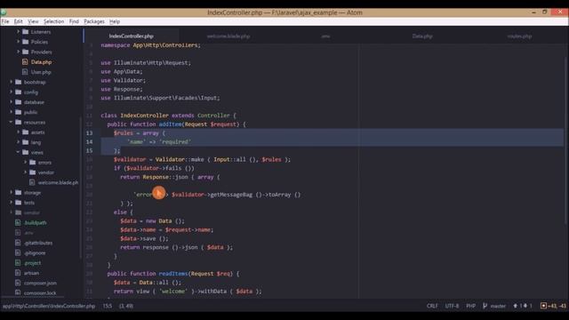Click the User.php file icon
The image size is (569, 320).
point(25,72)
